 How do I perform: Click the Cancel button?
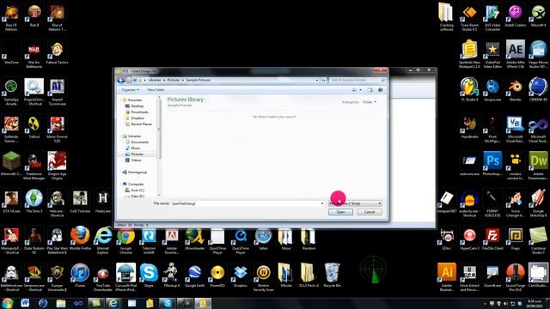click(x=370, y=212)
